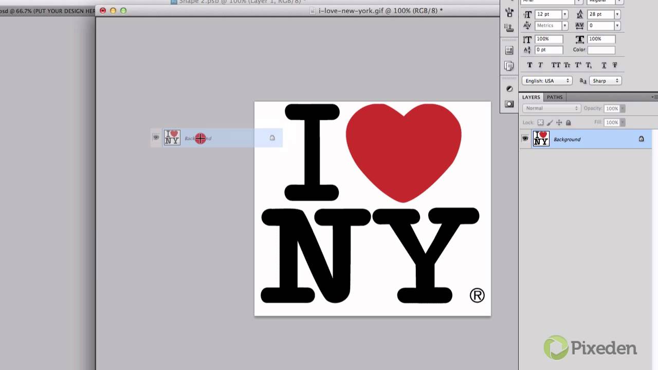658x370 pixels.
Task: Toggle Subscript text style
Action: (x=589, y=65)
